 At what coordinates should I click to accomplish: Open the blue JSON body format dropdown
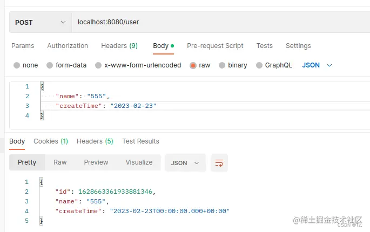pyautogui.click(x=317, y=65)
